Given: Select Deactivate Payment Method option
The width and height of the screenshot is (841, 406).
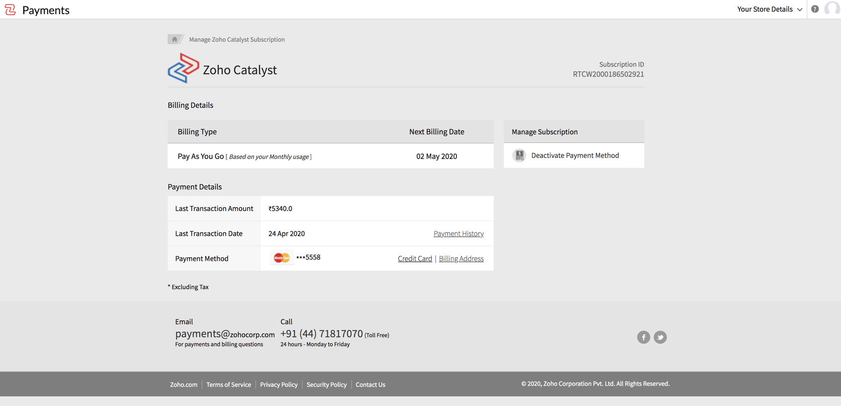Looking at the screenshot, I should (575, 155).
